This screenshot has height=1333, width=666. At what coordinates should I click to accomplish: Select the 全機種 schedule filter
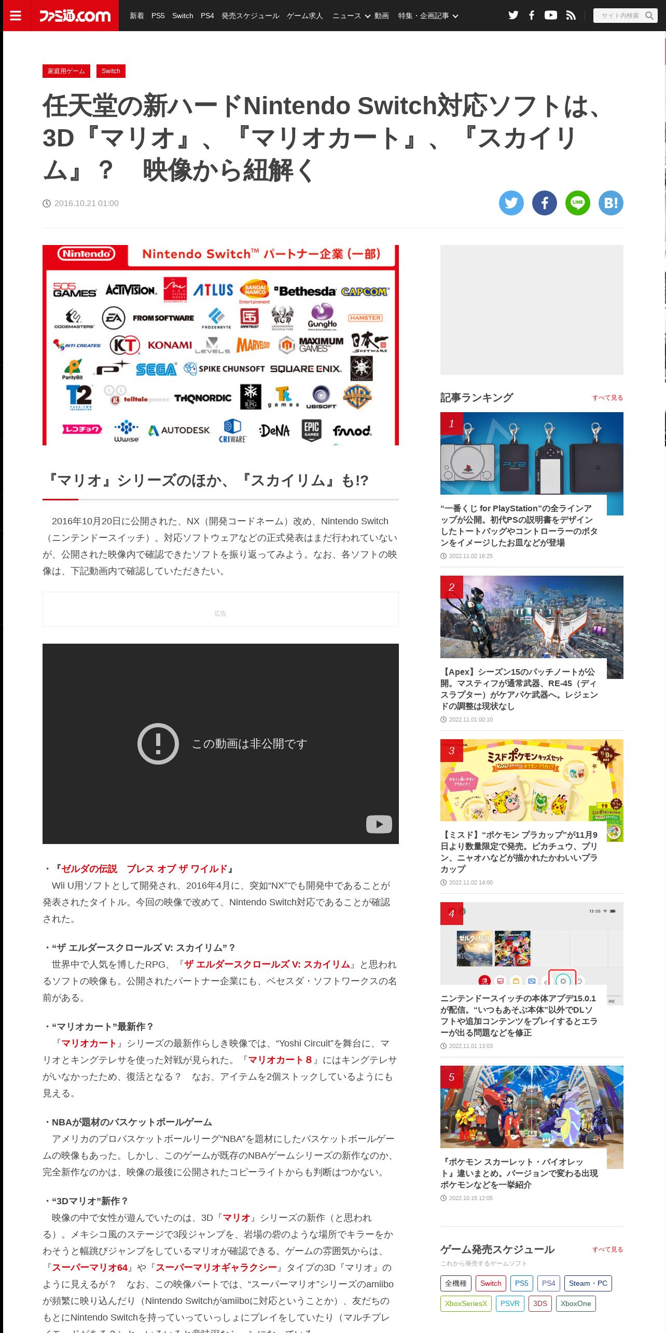pos(456,1283)
